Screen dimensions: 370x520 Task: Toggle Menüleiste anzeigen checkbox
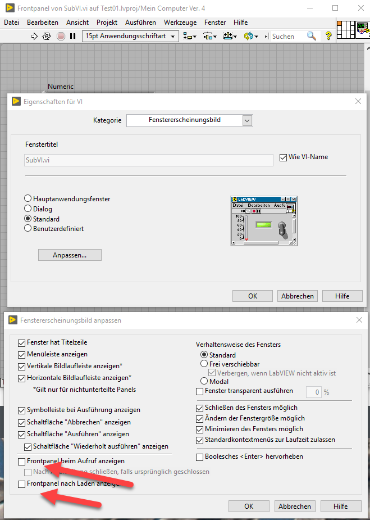(21, 355)
